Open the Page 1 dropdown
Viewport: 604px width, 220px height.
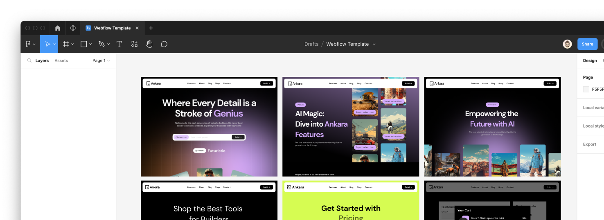[x=101, y=61]
